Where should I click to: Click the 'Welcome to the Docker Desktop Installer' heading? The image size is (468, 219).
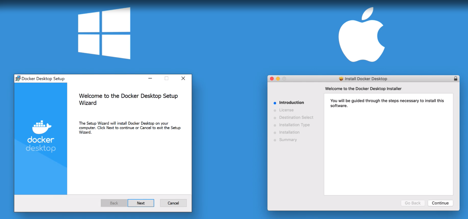coord(363,89)
